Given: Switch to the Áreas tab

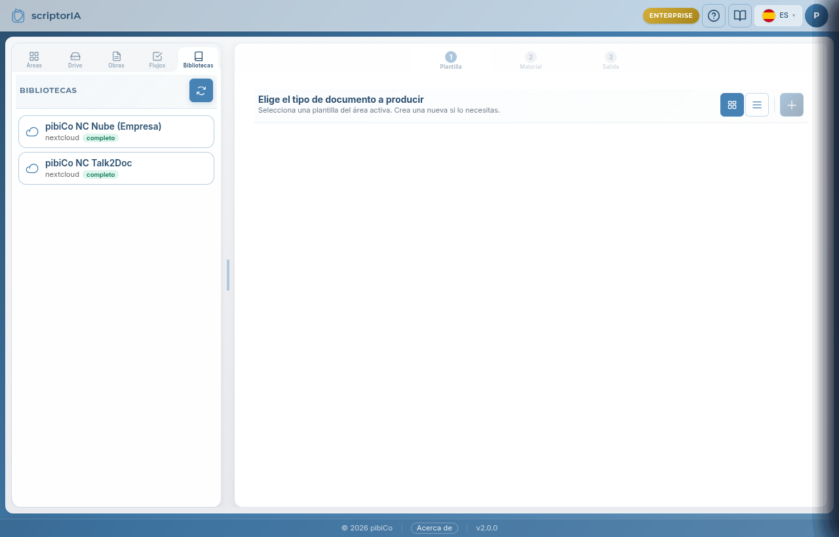Looking at the screenshot, I should pyautogui.click(x=34, y=60).
